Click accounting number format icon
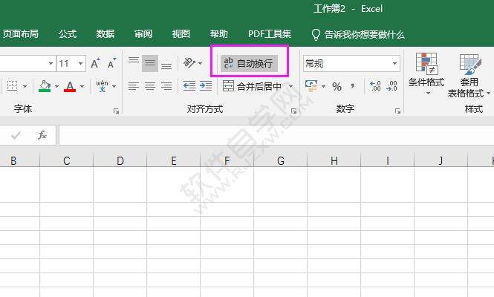The width and height of the screenshot is (494, 297). tap(311, 86)
